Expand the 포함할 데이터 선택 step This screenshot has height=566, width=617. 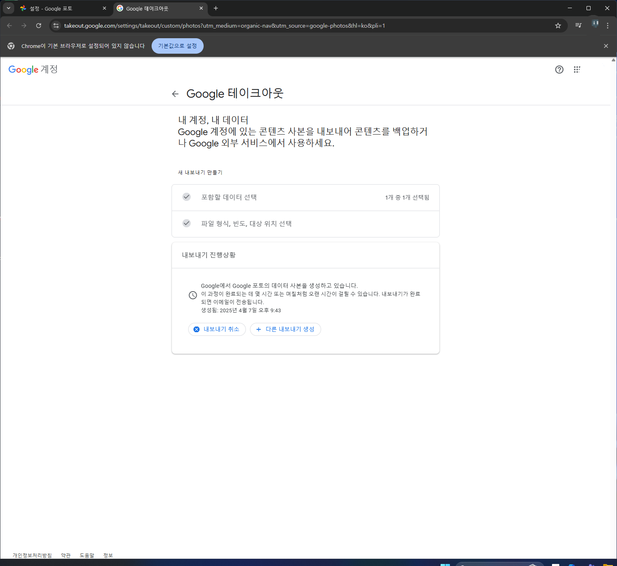[x=306, y=198]
